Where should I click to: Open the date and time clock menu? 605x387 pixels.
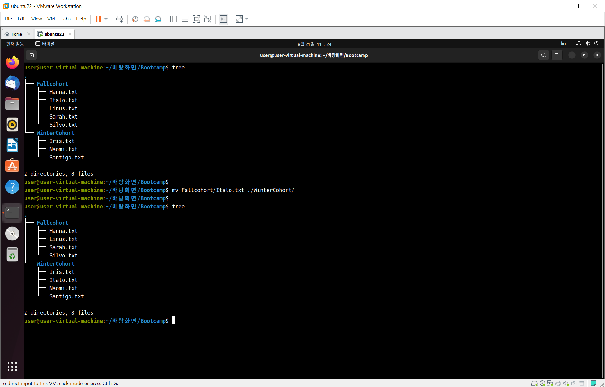pyautogui.click(x=314, y=44)
